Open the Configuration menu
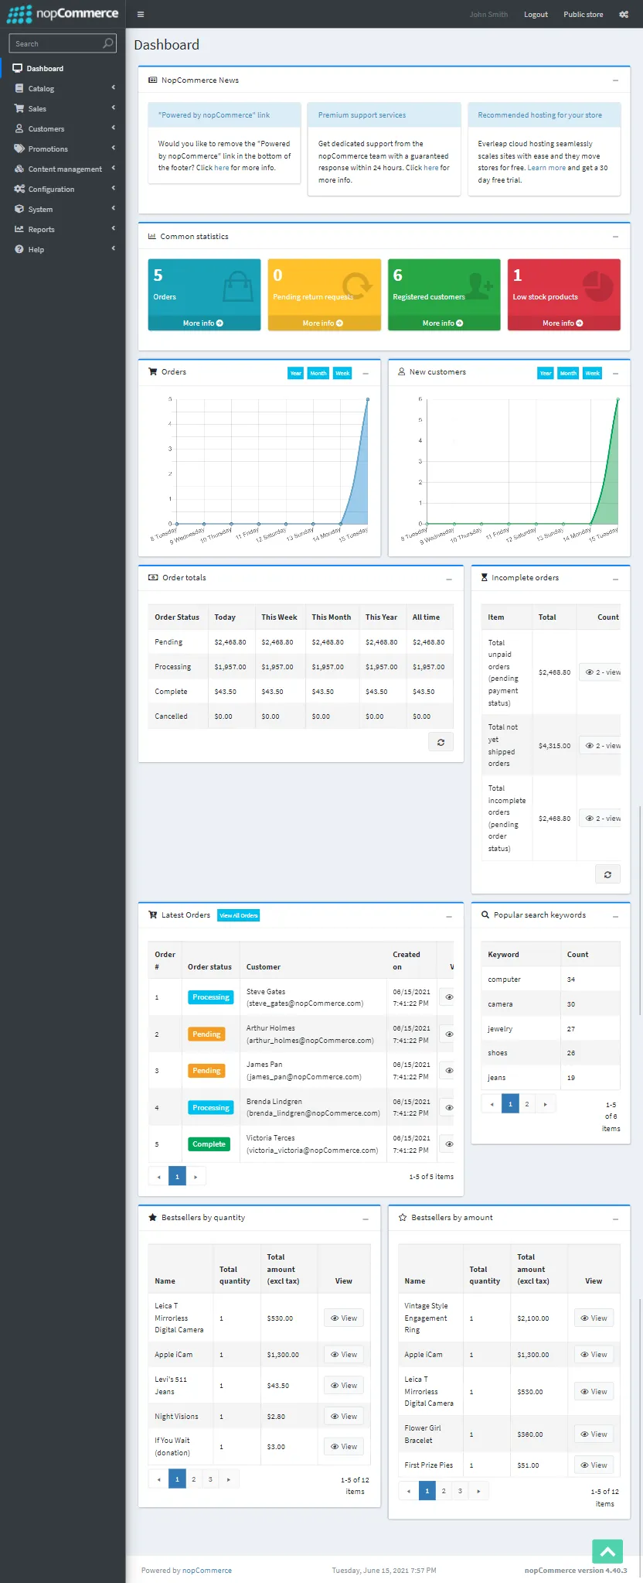The image size is (643, 1583). click(x=63, y=189)
